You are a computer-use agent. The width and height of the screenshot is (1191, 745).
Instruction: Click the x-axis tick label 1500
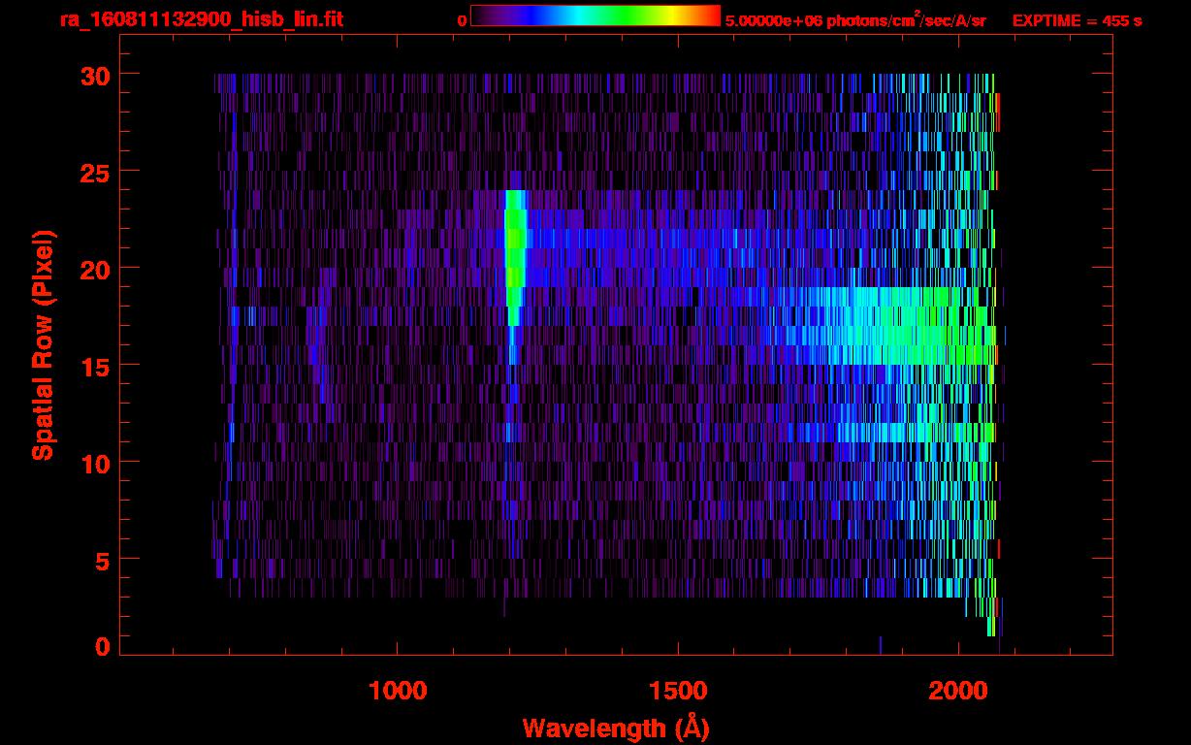click(678, 691)
